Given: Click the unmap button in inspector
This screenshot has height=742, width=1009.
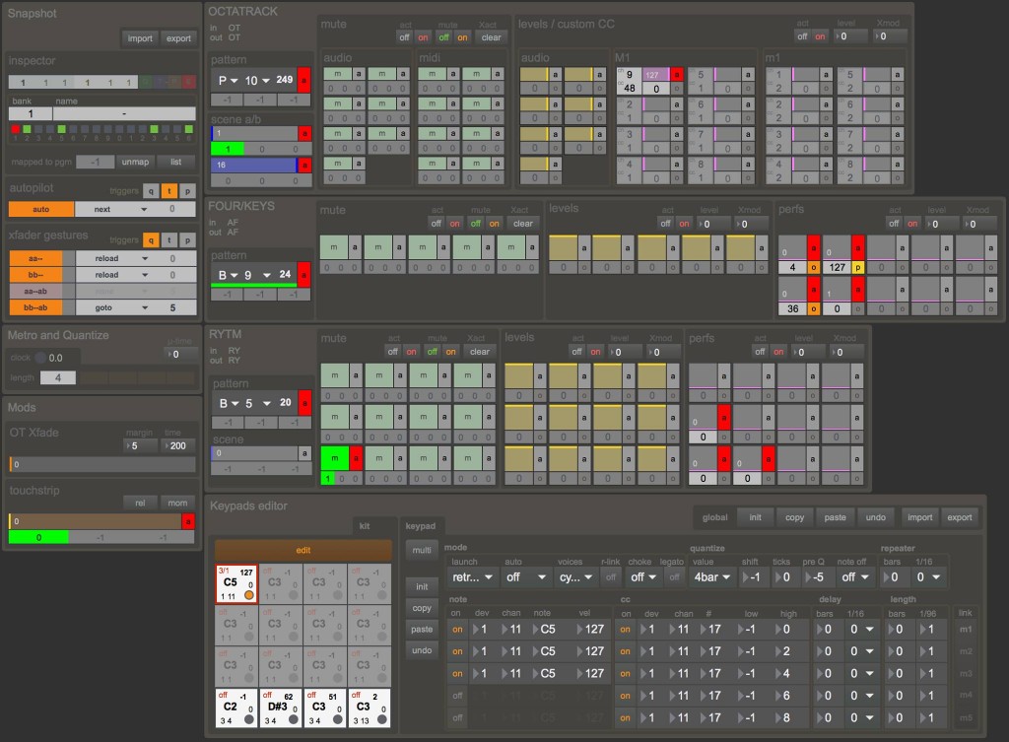Looking at the screenshot, I should (136, 162).
